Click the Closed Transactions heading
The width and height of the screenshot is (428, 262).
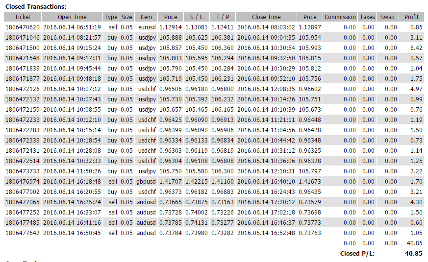(x=35, y=6)
